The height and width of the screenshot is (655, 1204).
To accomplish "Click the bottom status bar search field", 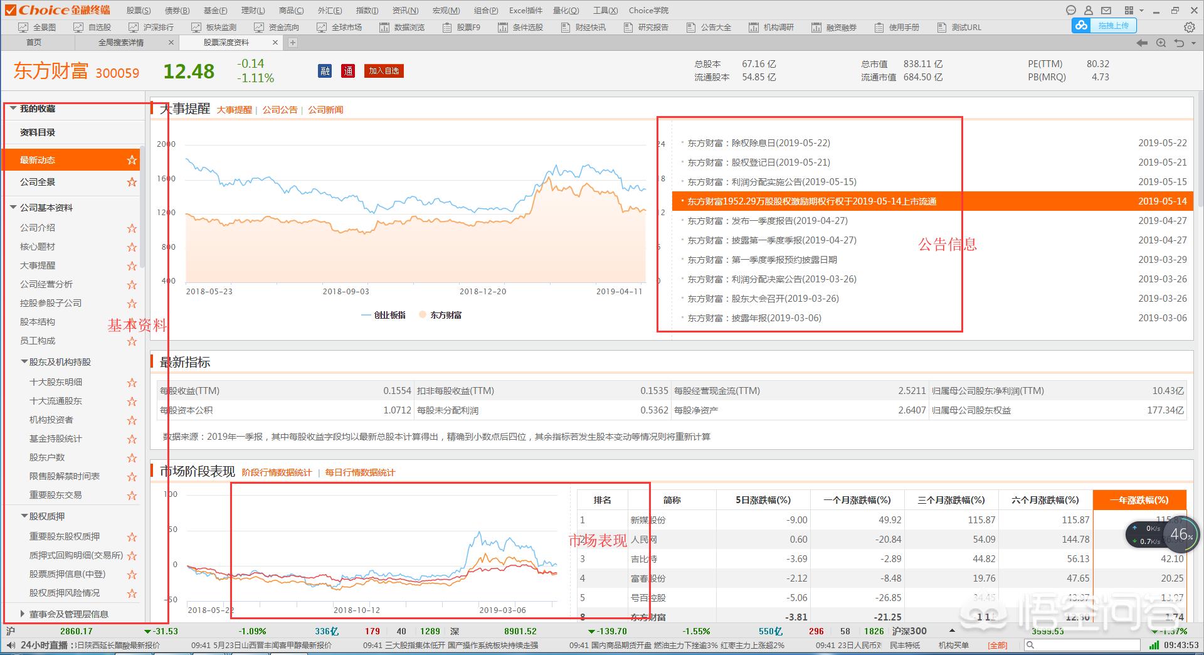I will [x=1082, y=645].
